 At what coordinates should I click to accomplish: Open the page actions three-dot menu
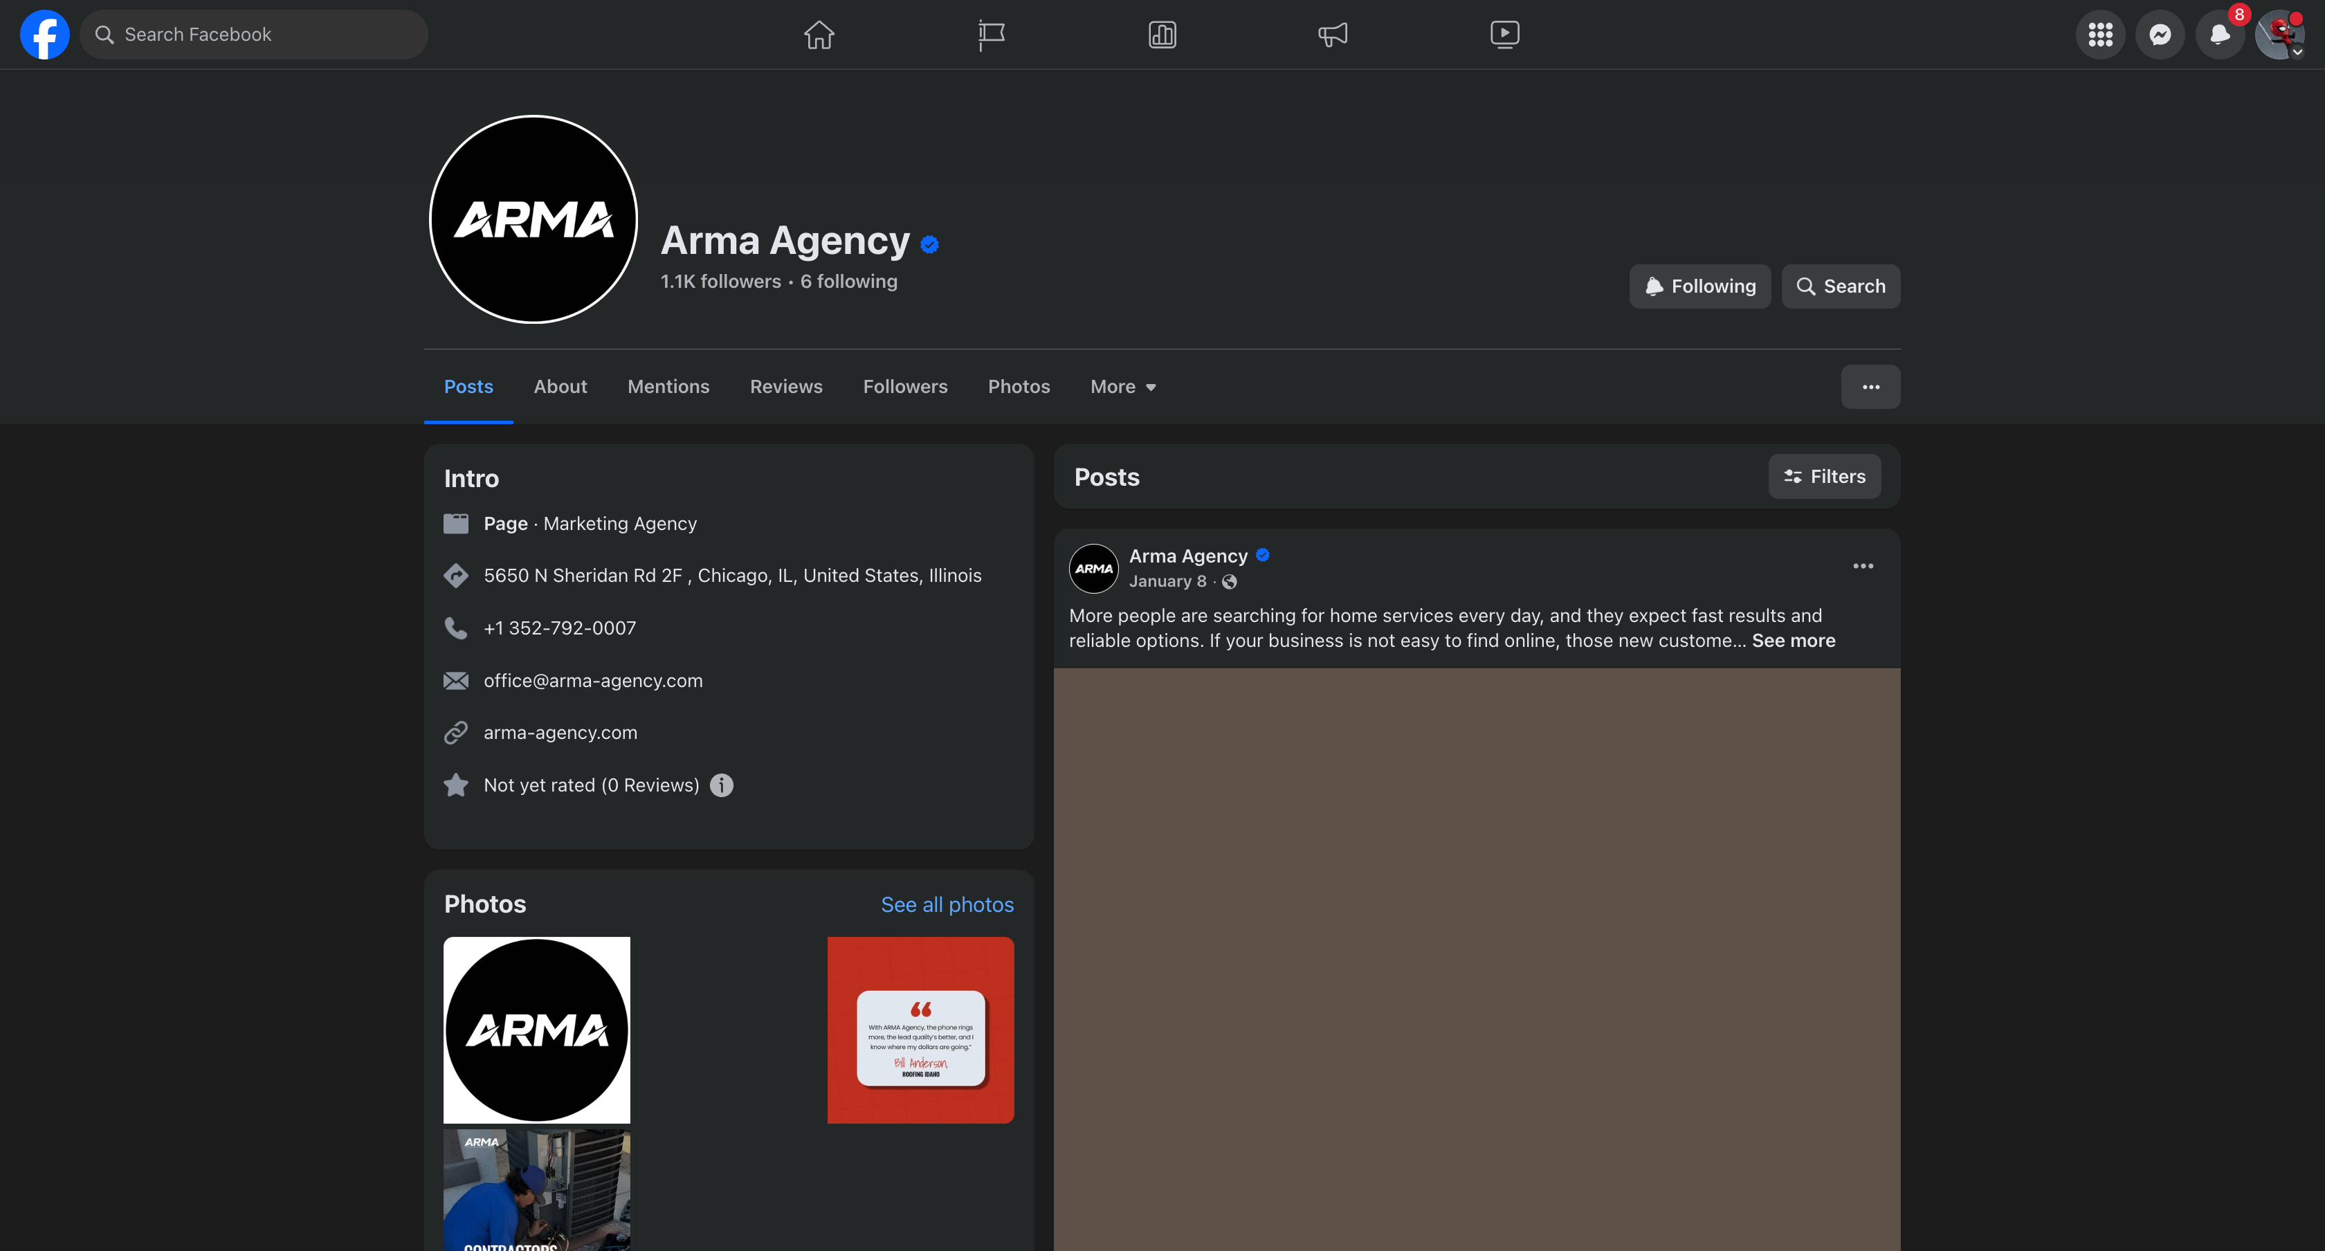click(1870, 386)
